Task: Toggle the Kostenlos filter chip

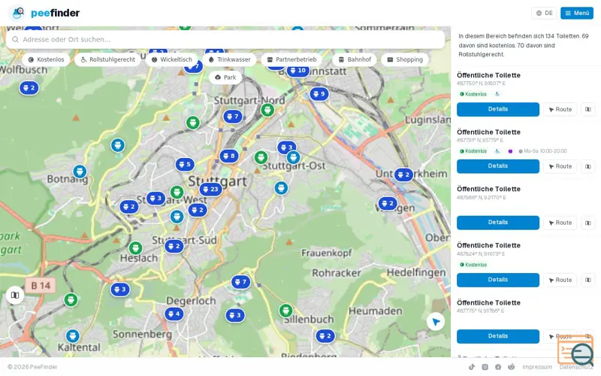Action: 46,59
